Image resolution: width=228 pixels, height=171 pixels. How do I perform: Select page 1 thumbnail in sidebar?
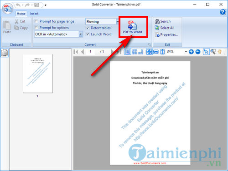[x=38, y=73]
